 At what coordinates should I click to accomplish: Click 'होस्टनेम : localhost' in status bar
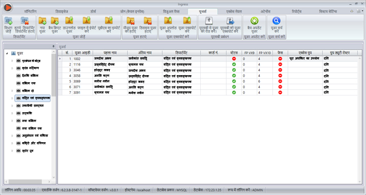pos(137,190)
